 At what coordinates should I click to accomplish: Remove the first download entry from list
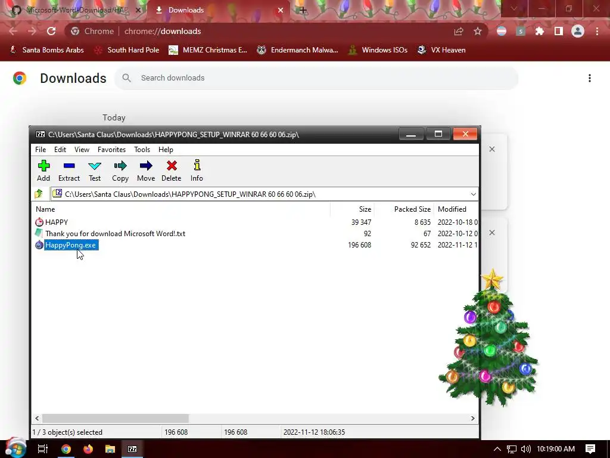(492, 149)
